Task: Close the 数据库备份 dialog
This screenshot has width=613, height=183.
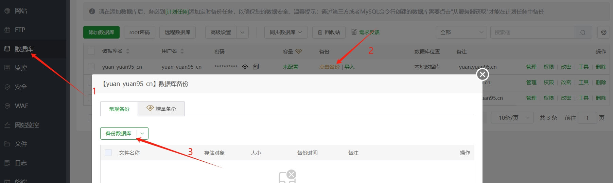Action: click(483, 74)
